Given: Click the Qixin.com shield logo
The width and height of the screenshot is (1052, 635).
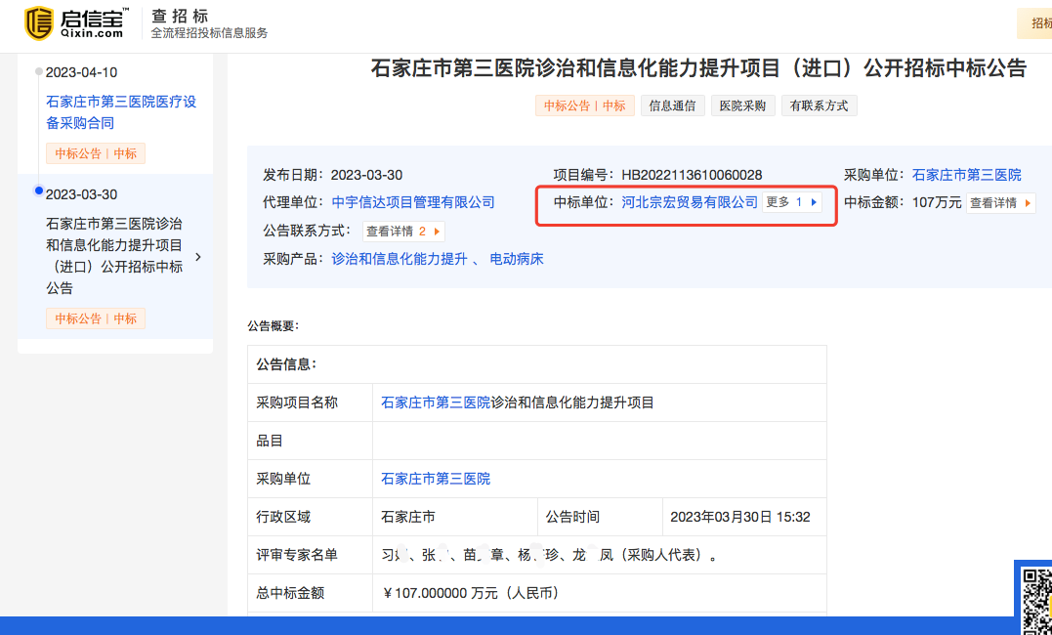Looking at the screenshot, I should click(39, 23).
